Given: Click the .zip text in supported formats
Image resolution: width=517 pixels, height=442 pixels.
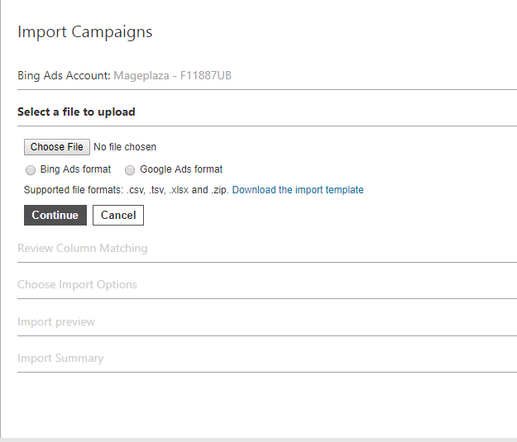Looking at the screenshot, I should 219,190.
